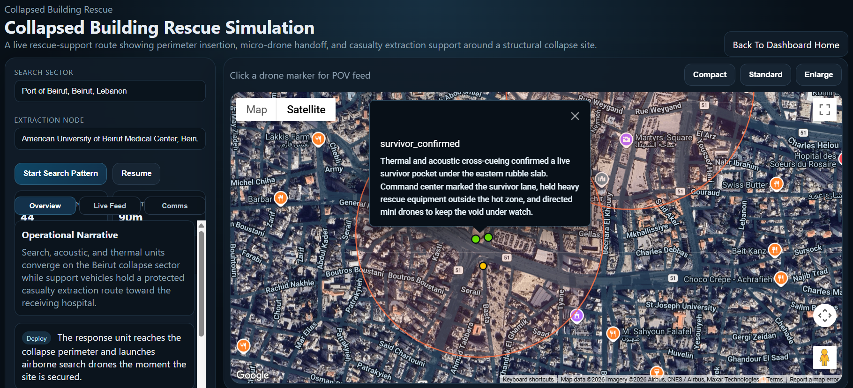Open the Comms tab

tap(175, 206)
